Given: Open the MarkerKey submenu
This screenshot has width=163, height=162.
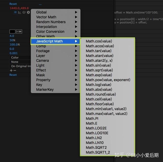Looking at the screenshot, I should [x=56, y=90].
